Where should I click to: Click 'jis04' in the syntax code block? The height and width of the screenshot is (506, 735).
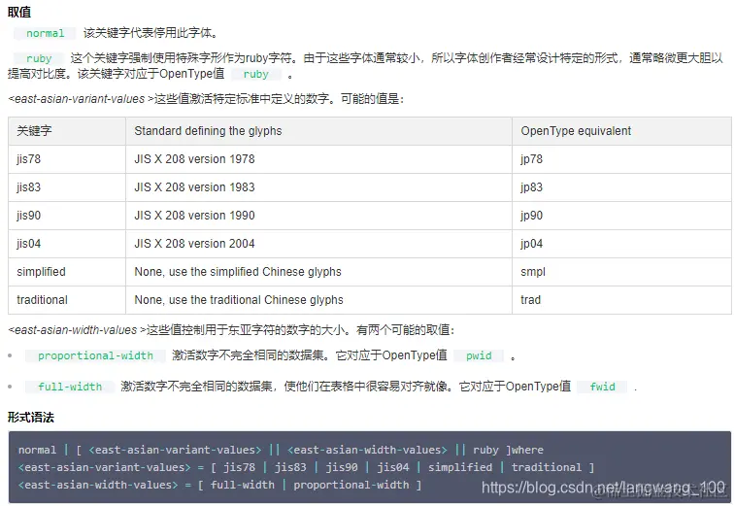pyautogui.click(x=393, y=467)
